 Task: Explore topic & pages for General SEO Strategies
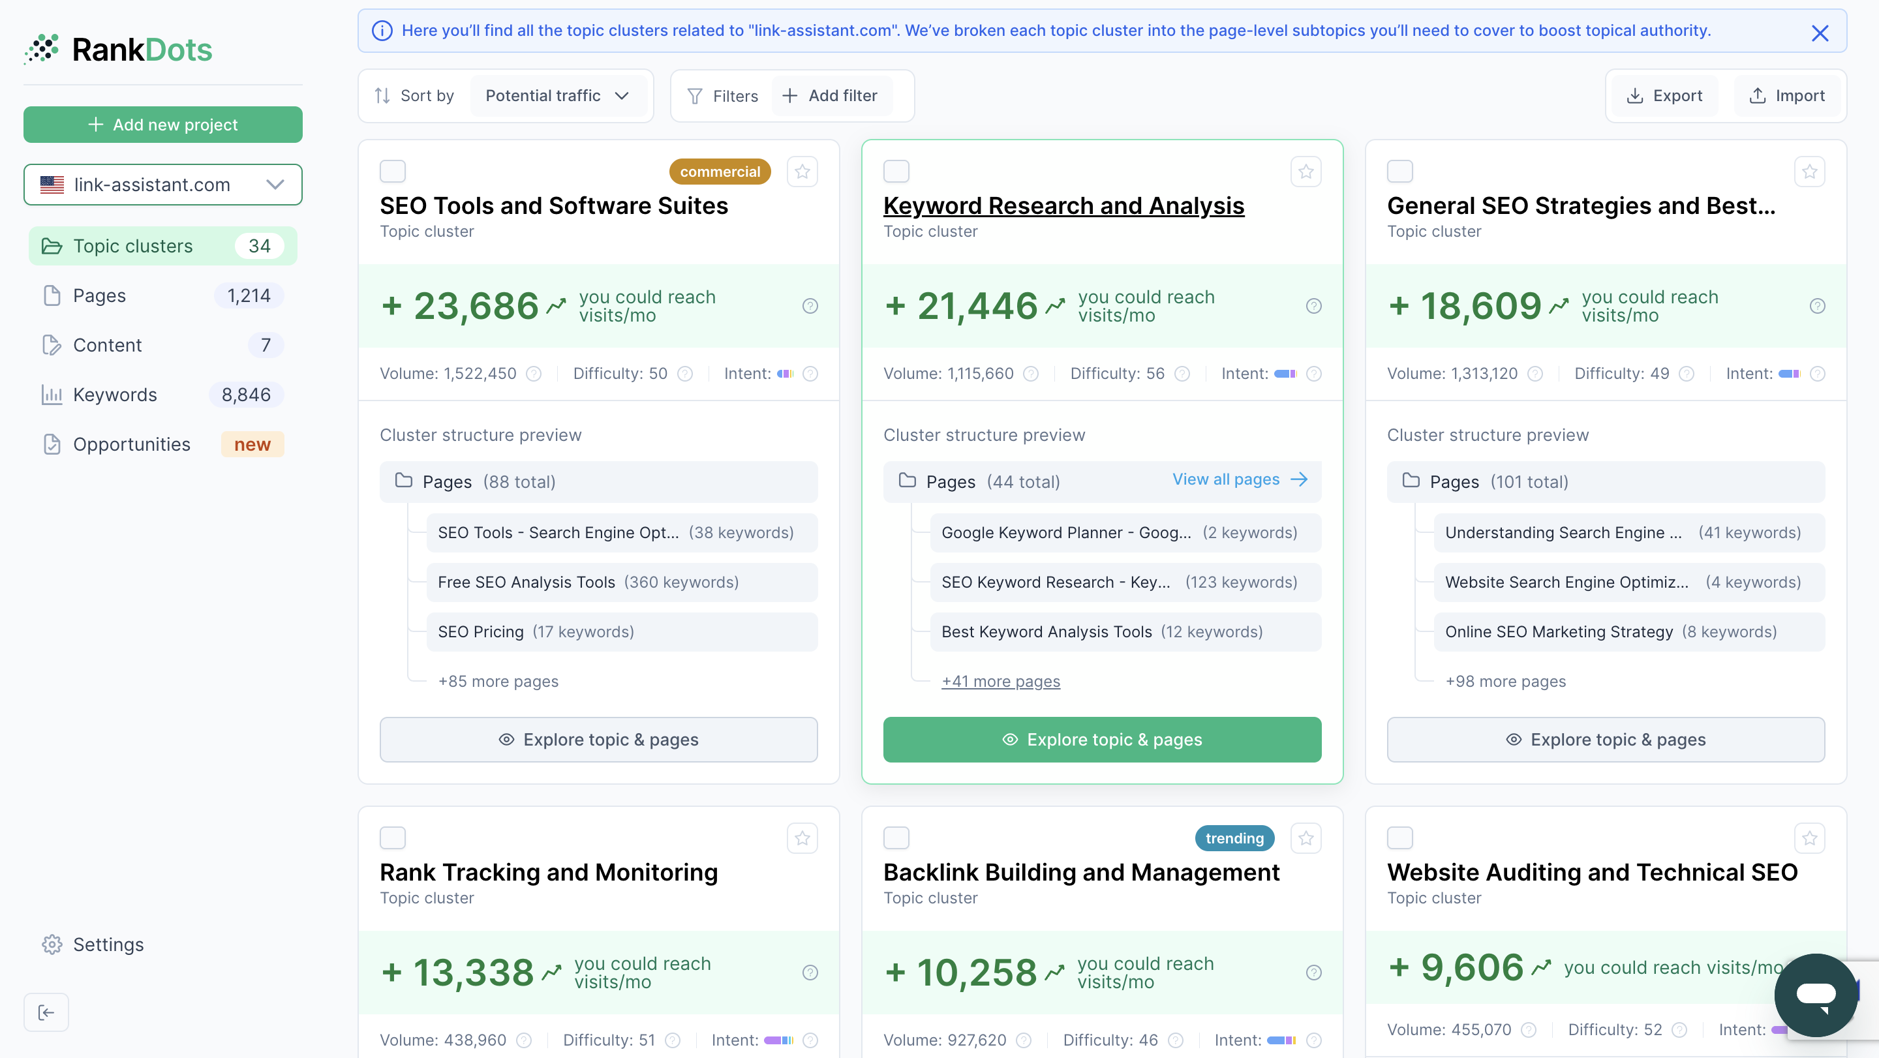(1606, 739)
